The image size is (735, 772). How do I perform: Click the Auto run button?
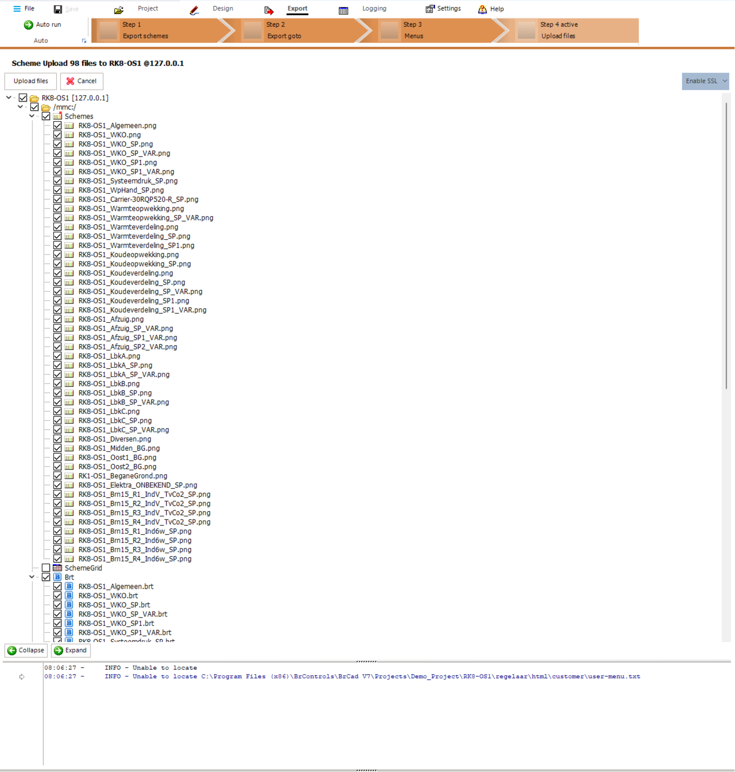pos(43,25)
